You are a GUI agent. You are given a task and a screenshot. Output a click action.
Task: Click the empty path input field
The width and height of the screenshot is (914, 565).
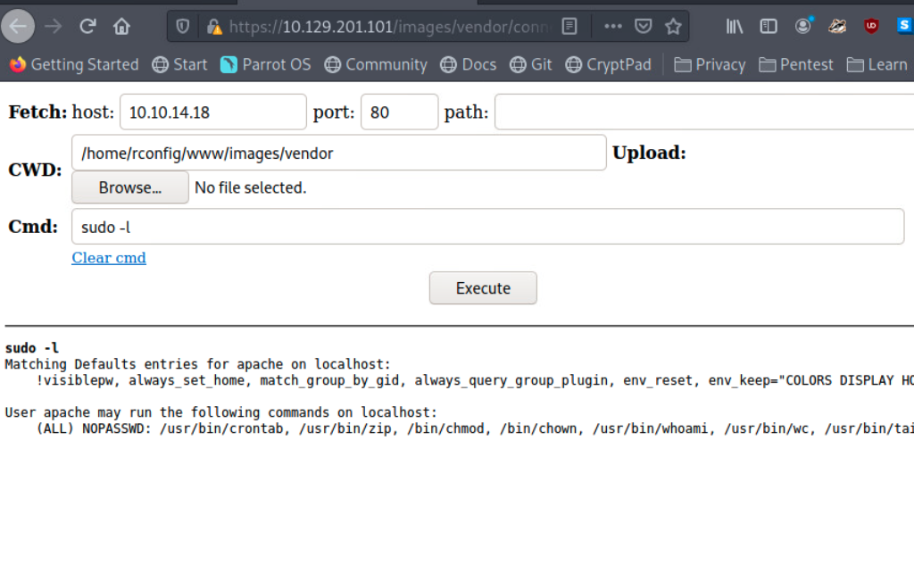(704, 112)
